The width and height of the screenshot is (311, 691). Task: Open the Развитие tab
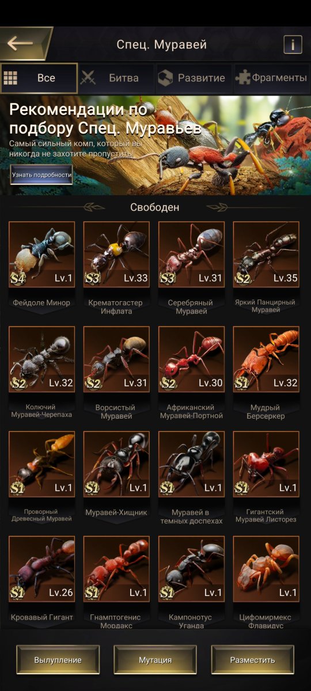(194, 78)
